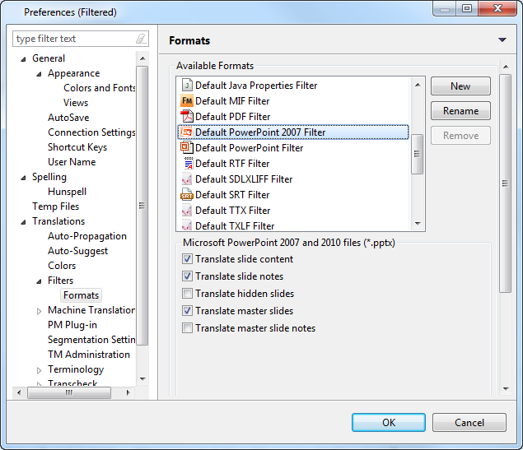Click the Rename button

[x=460, y=111]
